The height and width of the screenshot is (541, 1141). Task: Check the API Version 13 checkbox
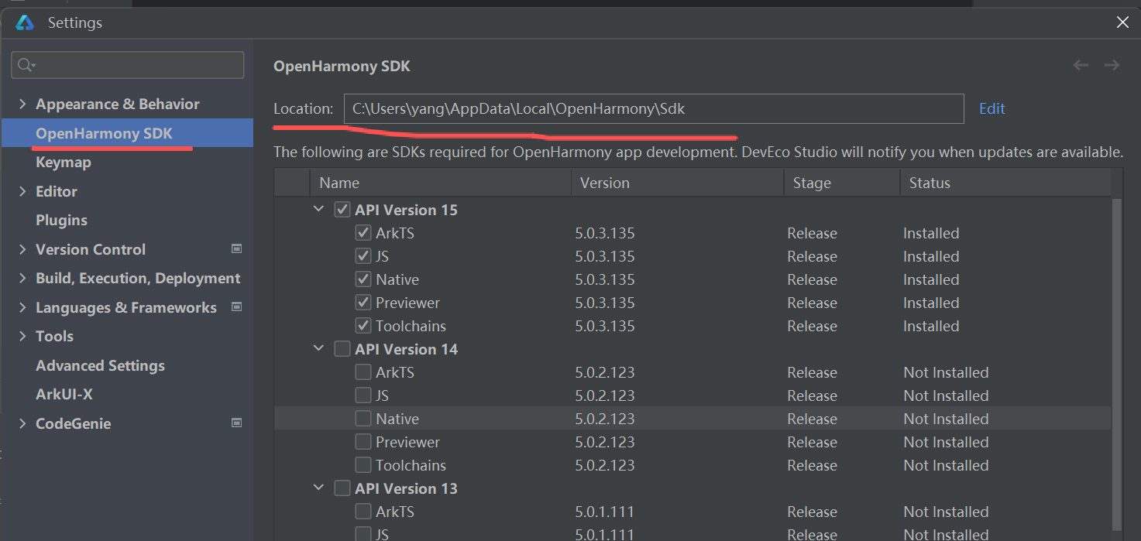pyautogui.click(x=342, y=488)
